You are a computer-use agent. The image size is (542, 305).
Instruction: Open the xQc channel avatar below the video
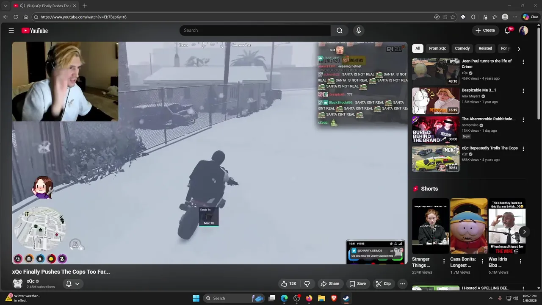click(17, 283)
